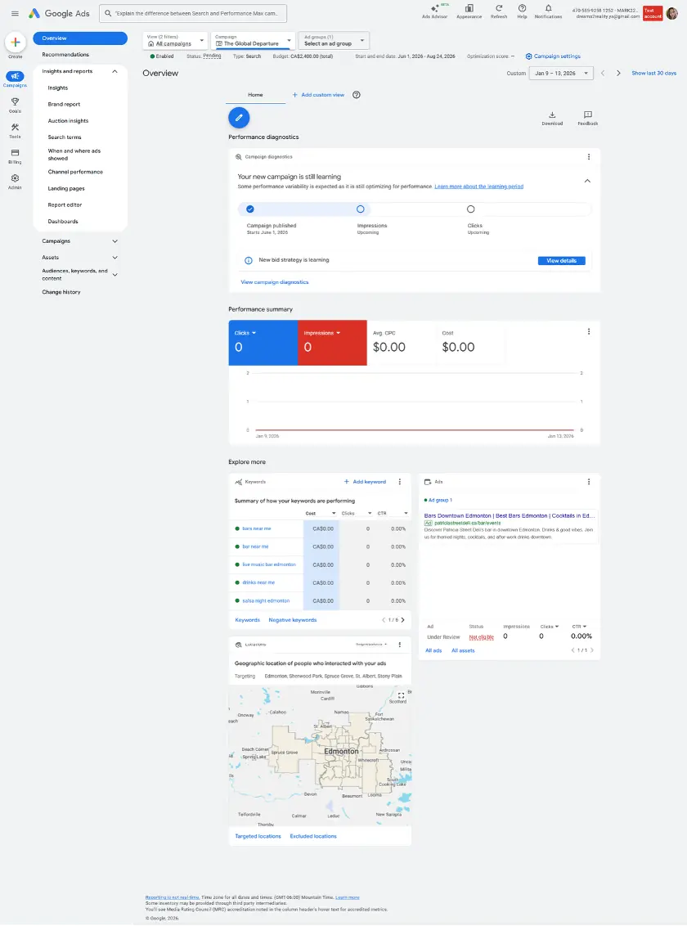Image resolution: width=687 pixels, height=926 pixels.
Task: Click the Campaign published progress checkmark
Action: 250,209
